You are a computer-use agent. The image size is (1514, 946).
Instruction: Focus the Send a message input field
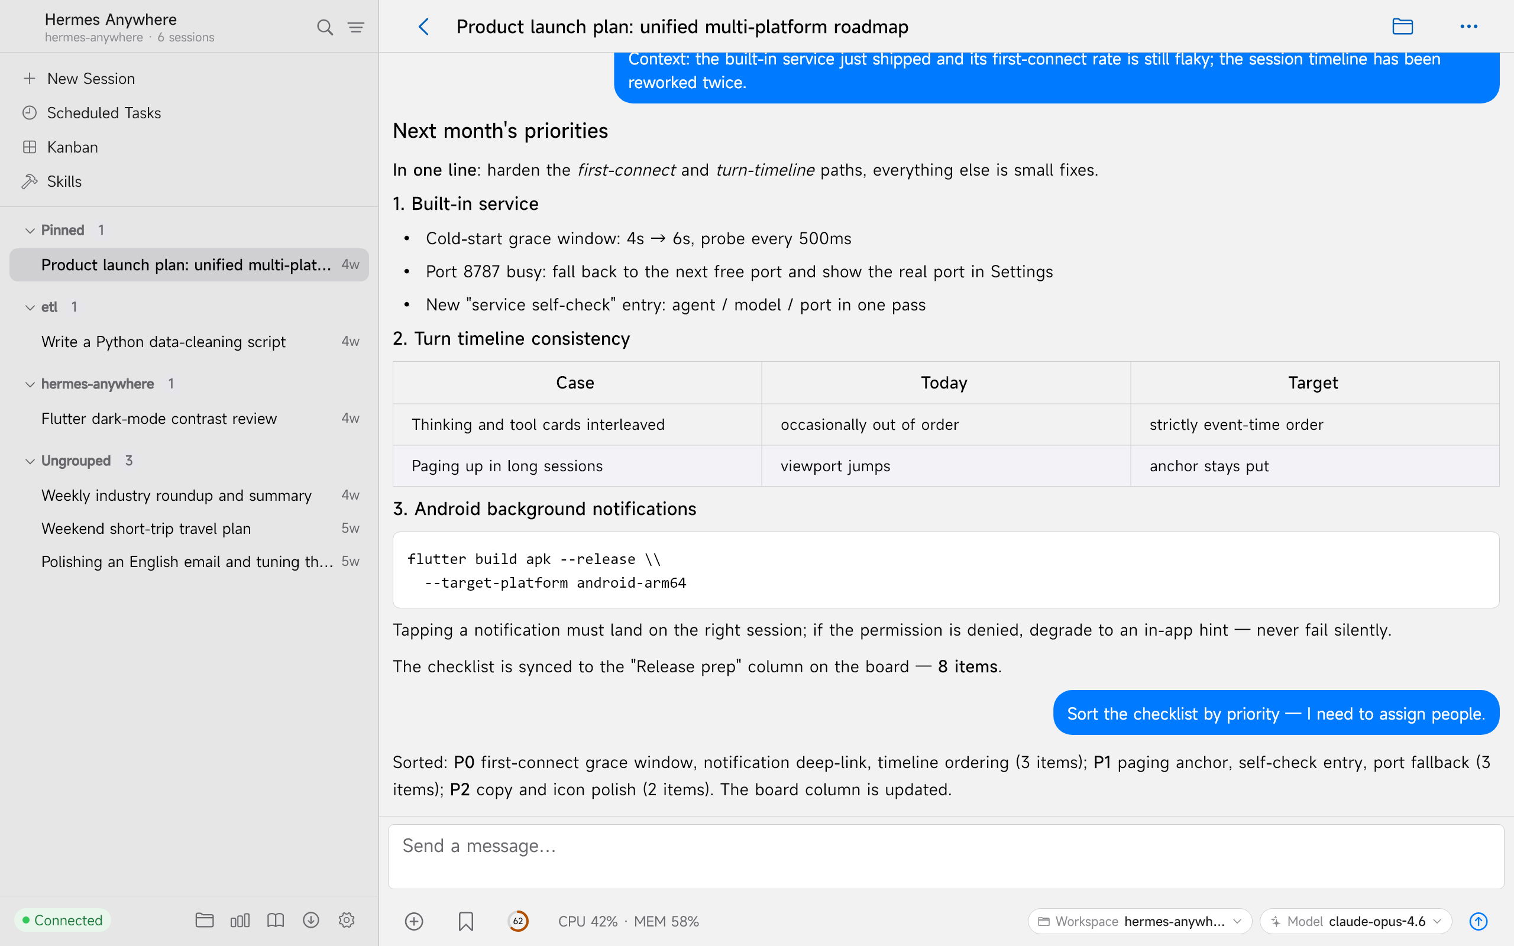click(x=946, y=856)
